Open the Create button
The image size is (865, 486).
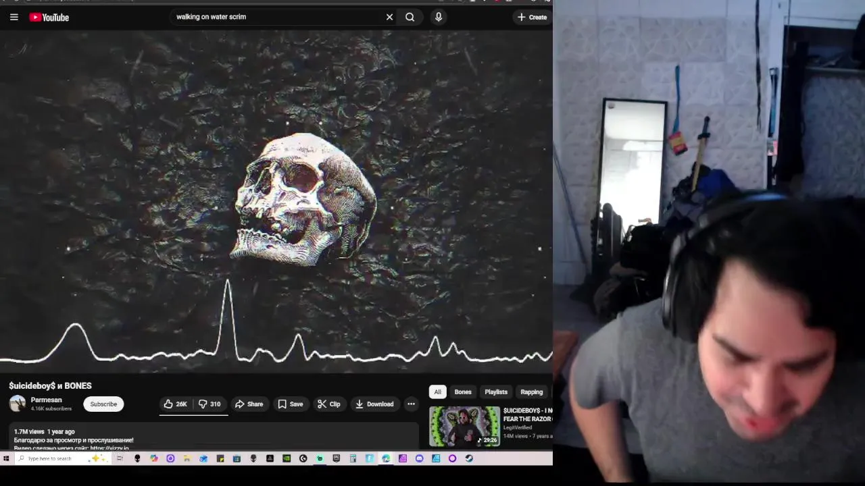pos(533,17)
